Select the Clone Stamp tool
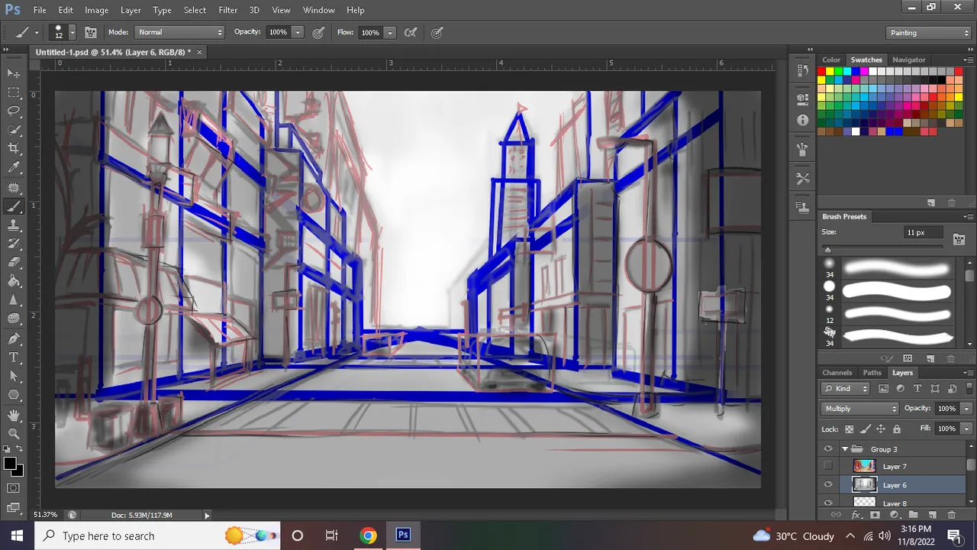This screenshot has height=550, width=977. [14, 225]
